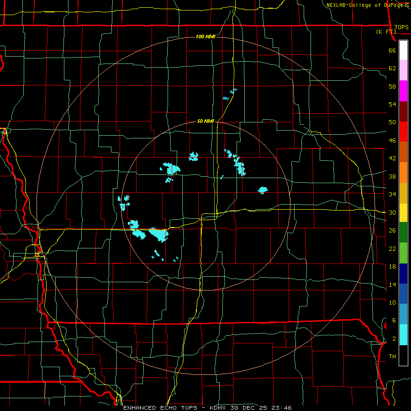
Task: Click the isolated cyan echo east of radar center
Action: coord(263,190)
